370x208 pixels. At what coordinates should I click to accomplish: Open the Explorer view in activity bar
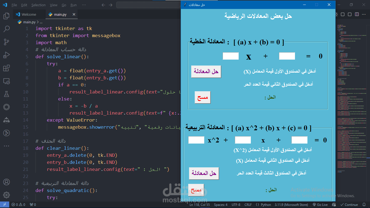(x=7, y=16)
